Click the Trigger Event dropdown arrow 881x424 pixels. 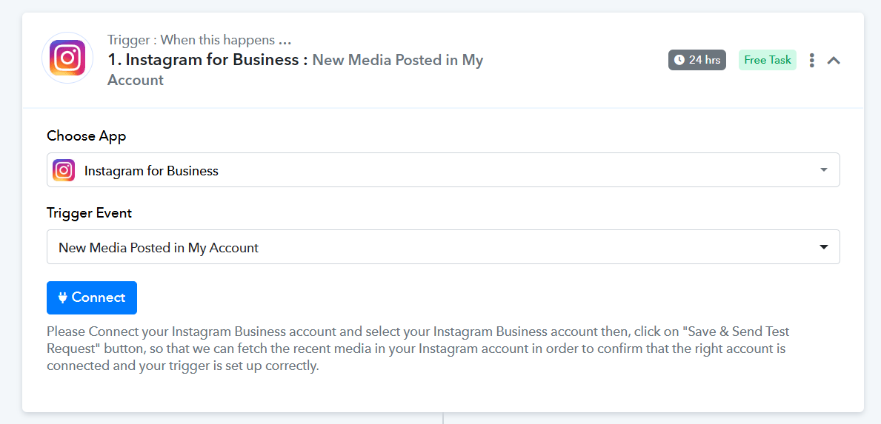point(824,247)
